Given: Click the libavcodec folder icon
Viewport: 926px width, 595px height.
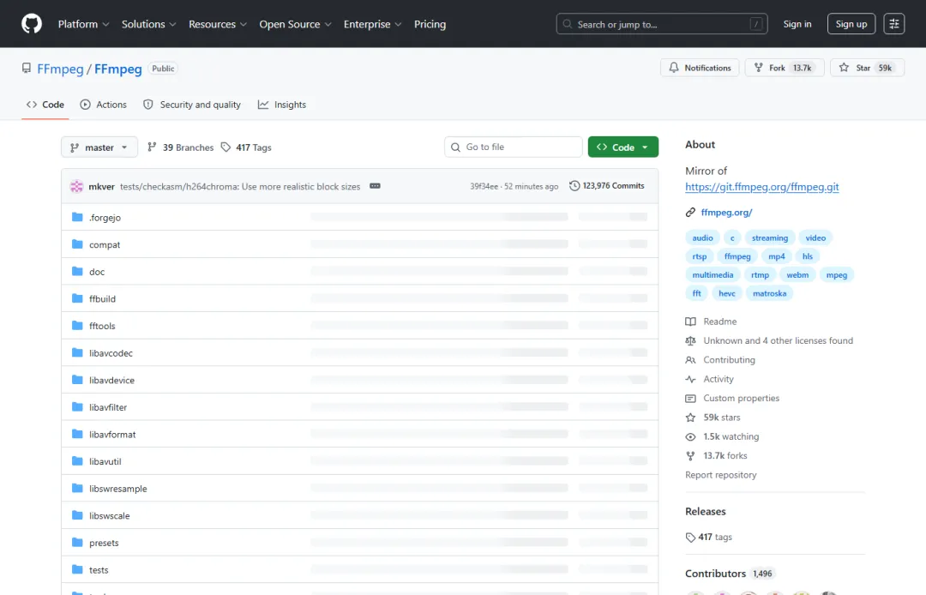Looking at the screenshot, I should coord(77,353).
